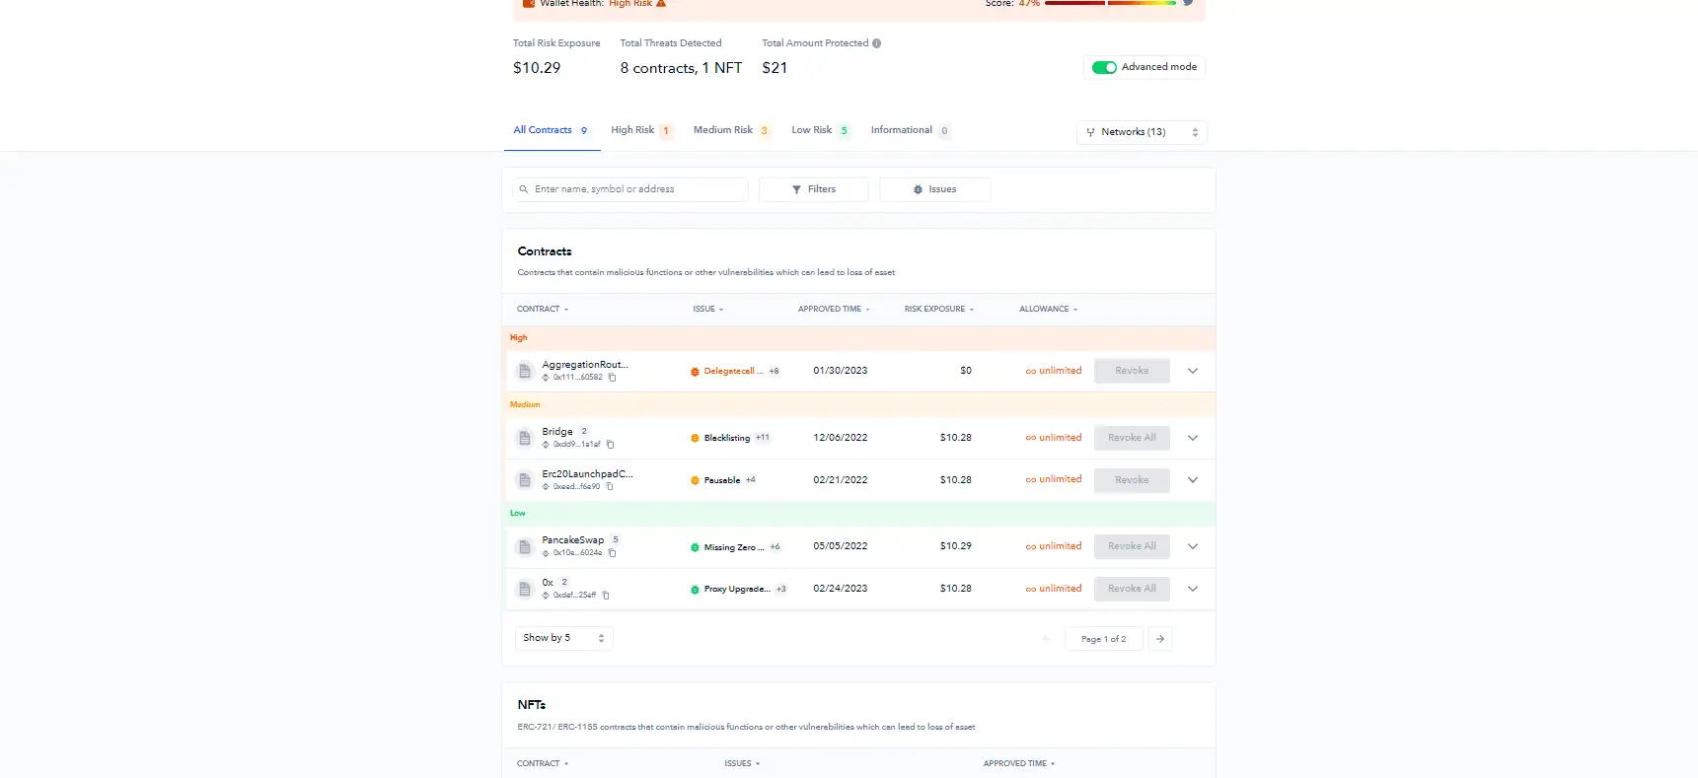Image resolution: width=1698 pixels, height=778 pixels.
Task: Expand the AggregationRouter contract row
Action: coord(1193,371)
